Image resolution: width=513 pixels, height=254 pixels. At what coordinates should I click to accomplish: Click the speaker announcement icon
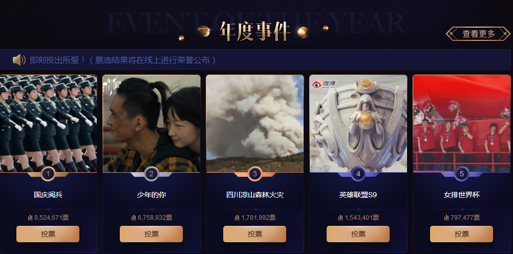pos(19,60)
